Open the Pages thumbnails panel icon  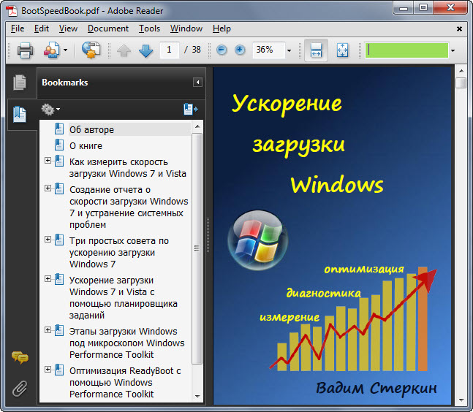coord(20,83)
